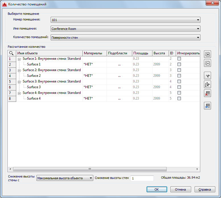Select the child 'Surface 4' tree item
The image size is (221, 198).
click(x=34, y=98)
